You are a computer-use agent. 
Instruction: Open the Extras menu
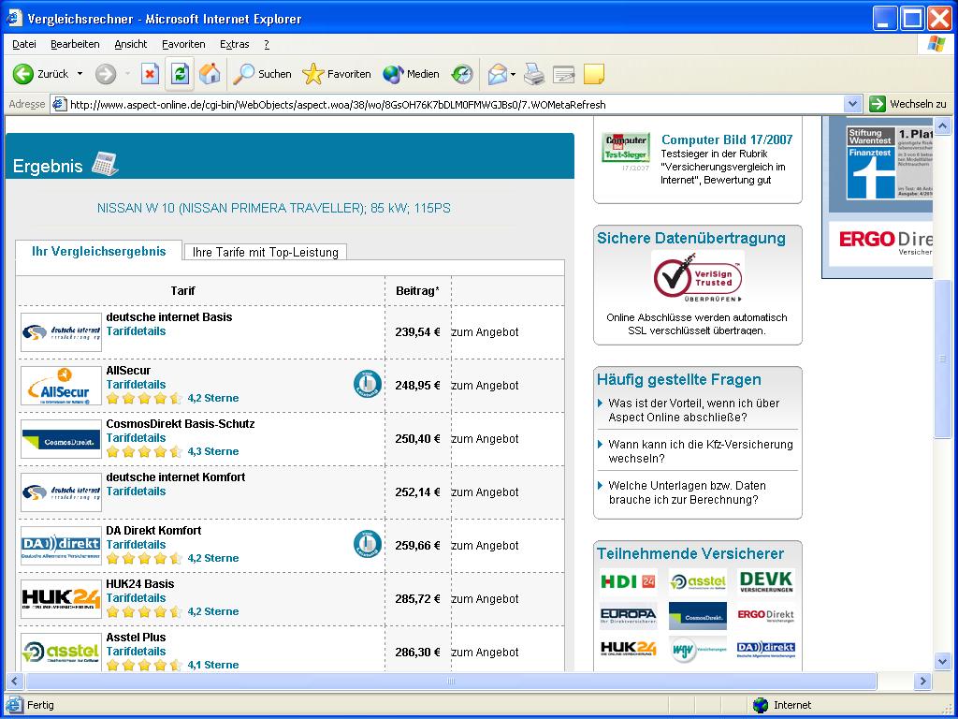pyautogui.click(x=235, y=44)
